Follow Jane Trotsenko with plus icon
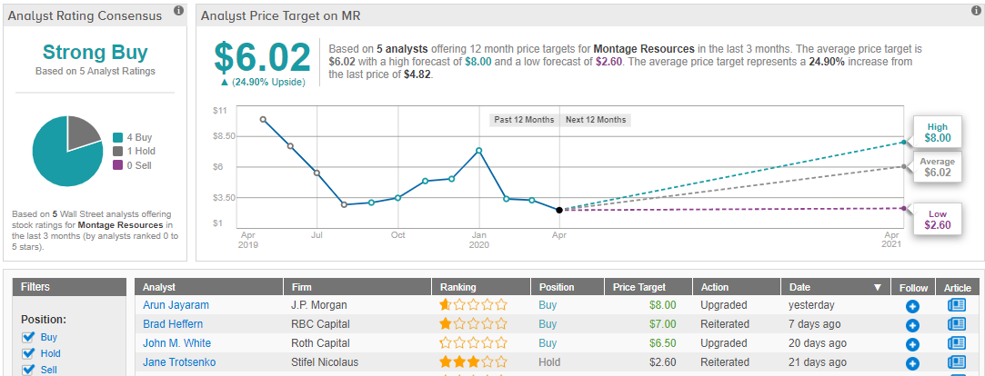The height and width of the screenshot is (376, 985). pyautogui.click(x=912, y=363)
